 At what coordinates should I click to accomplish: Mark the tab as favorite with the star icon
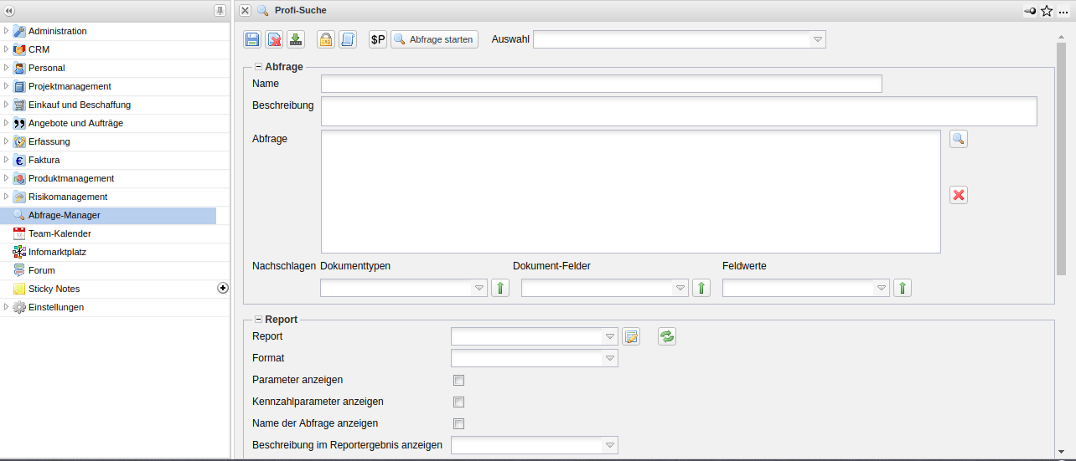tap(1047, 11)
